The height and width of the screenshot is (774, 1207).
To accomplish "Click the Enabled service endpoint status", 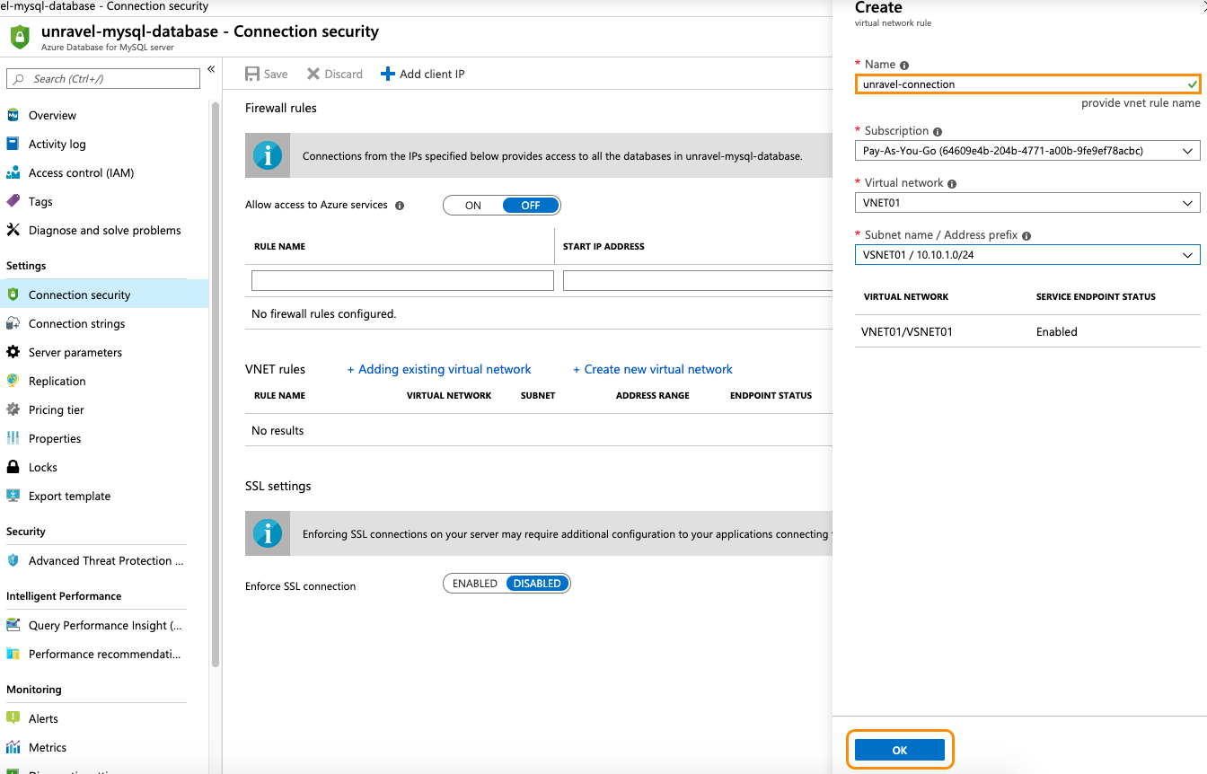I will pyautogui.click(x=1057, y=331).
